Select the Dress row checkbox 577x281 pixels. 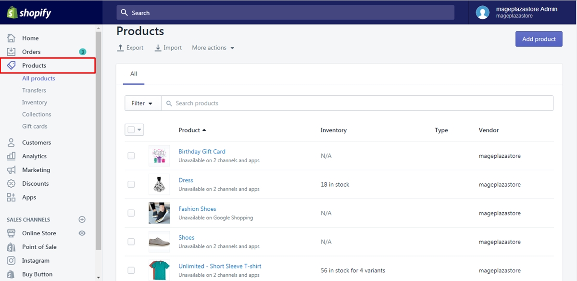coord(131,184)
